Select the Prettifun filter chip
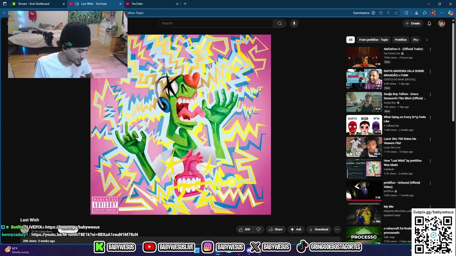The width and height of the screenshot is (456, 256). tap(400, 40)
